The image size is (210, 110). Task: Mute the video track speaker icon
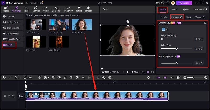pyautogui.click(x=13, y=96)
